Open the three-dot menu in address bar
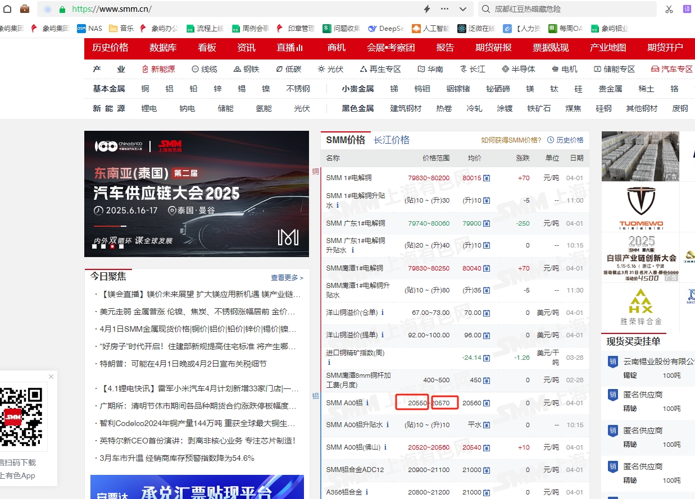The width and height of the screenshot is (695, 499). pyautogui.click(x=444, y=9)
